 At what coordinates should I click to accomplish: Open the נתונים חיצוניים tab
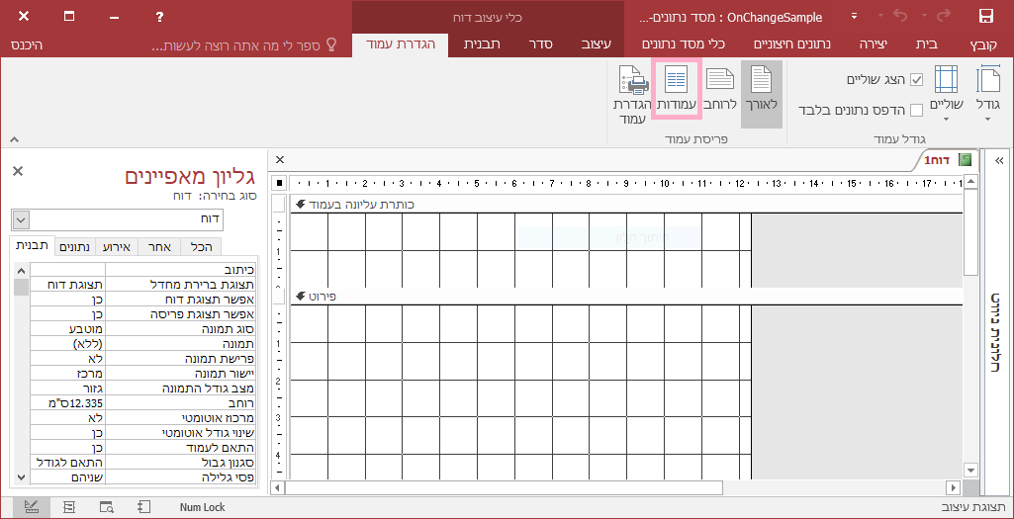coord(792,45)
